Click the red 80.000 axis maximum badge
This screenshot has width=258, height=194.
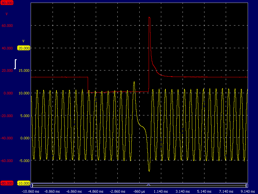(6, 3)
